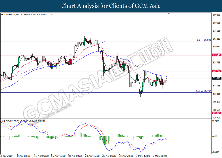Click the 26 Apr 08:00 time label
This screenshot has width=222, height=158.
[x=109, y=156]
